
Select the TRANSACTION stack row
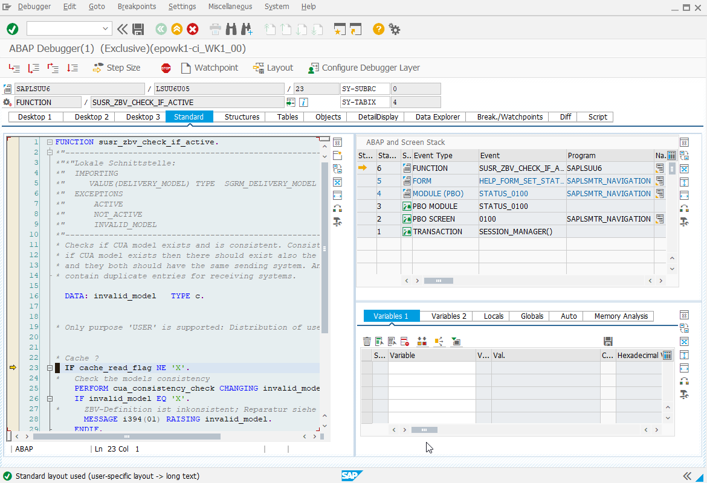(x=511, y=232)
